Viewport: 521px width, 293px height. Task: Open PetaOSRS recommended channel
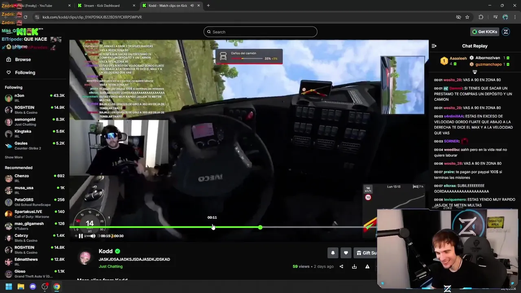click(x=35, y=202)
